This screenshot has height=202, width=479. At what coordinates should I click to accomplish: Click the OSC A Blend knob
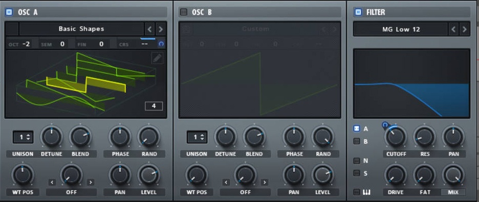click(x=80, y=137)
